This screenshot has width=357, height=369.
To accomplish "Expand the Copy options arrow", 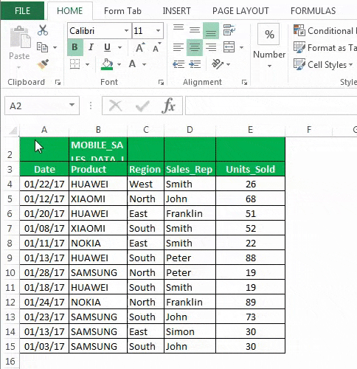I will pyautogui.click(x=55, y=47).
